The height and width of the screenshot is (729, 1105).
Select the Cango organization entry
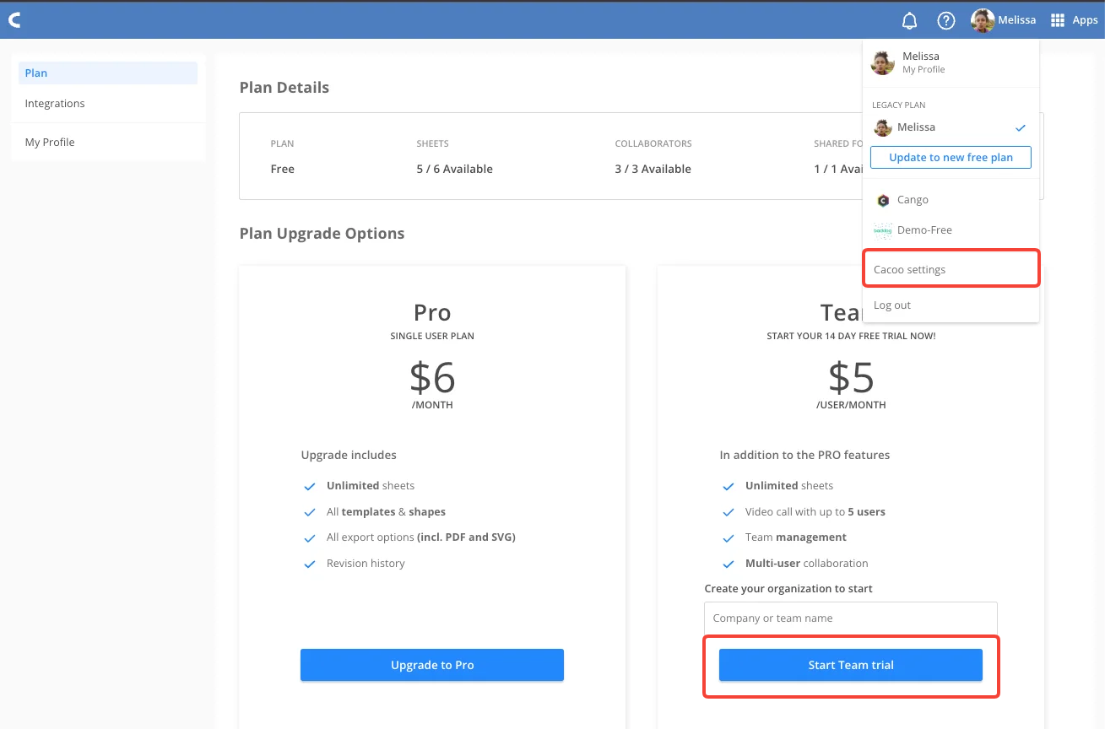click(x=913, y=200)
